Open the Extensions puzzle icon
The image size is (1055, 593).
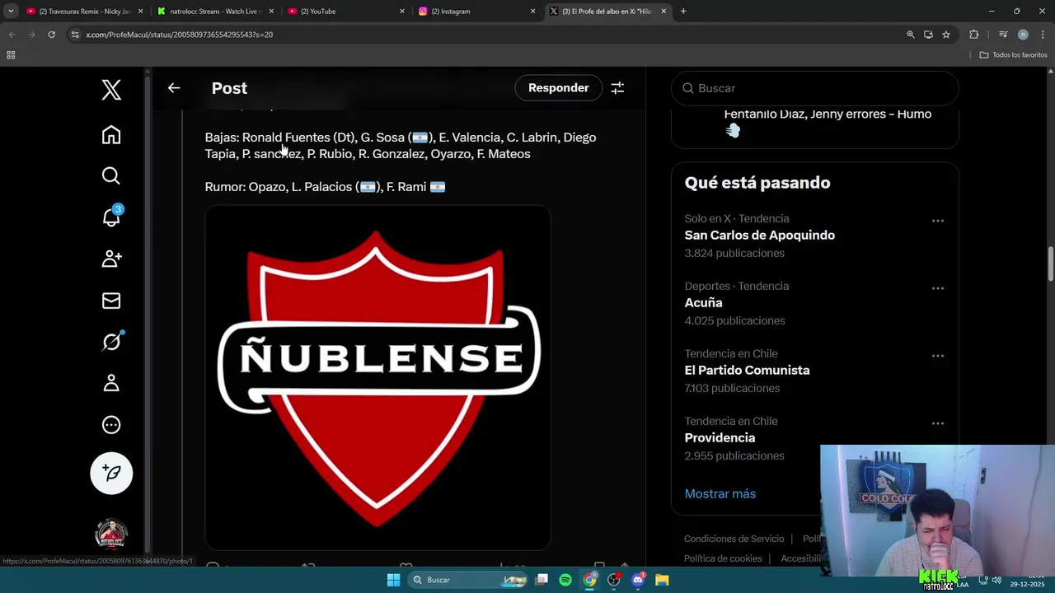coord(973,35)
